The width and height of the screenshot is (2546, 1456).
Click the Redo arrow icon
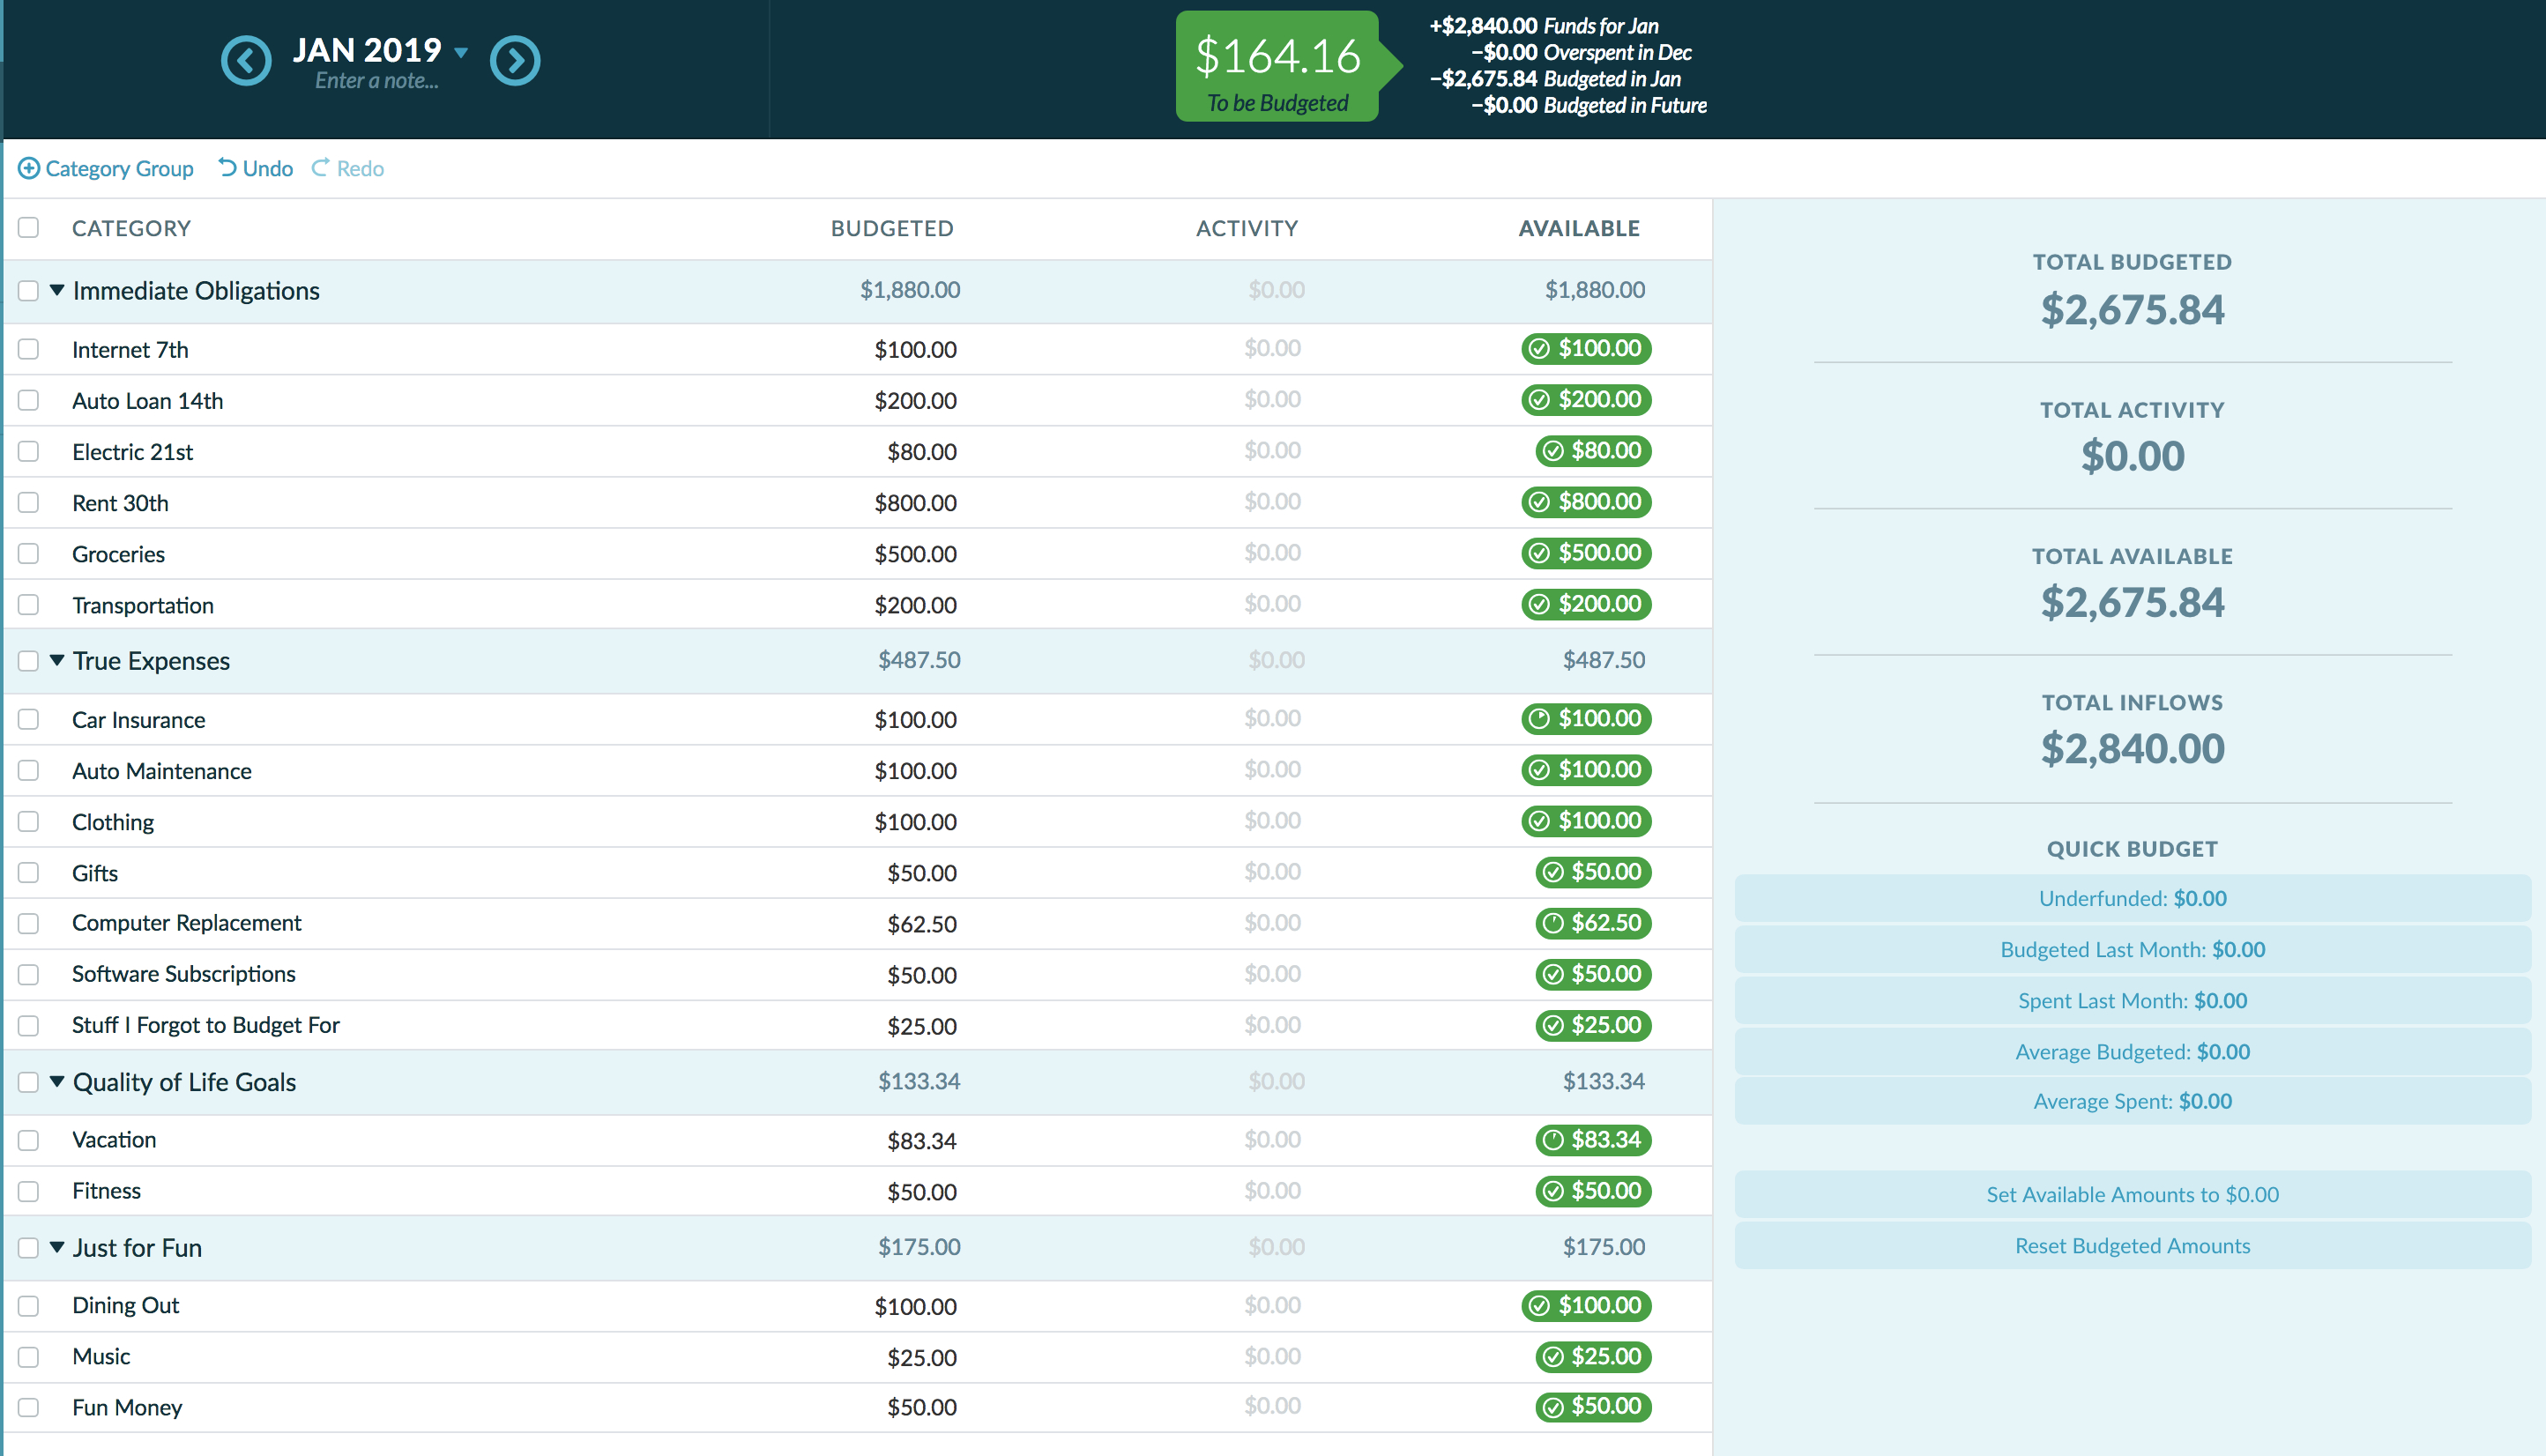click(320, 167)
